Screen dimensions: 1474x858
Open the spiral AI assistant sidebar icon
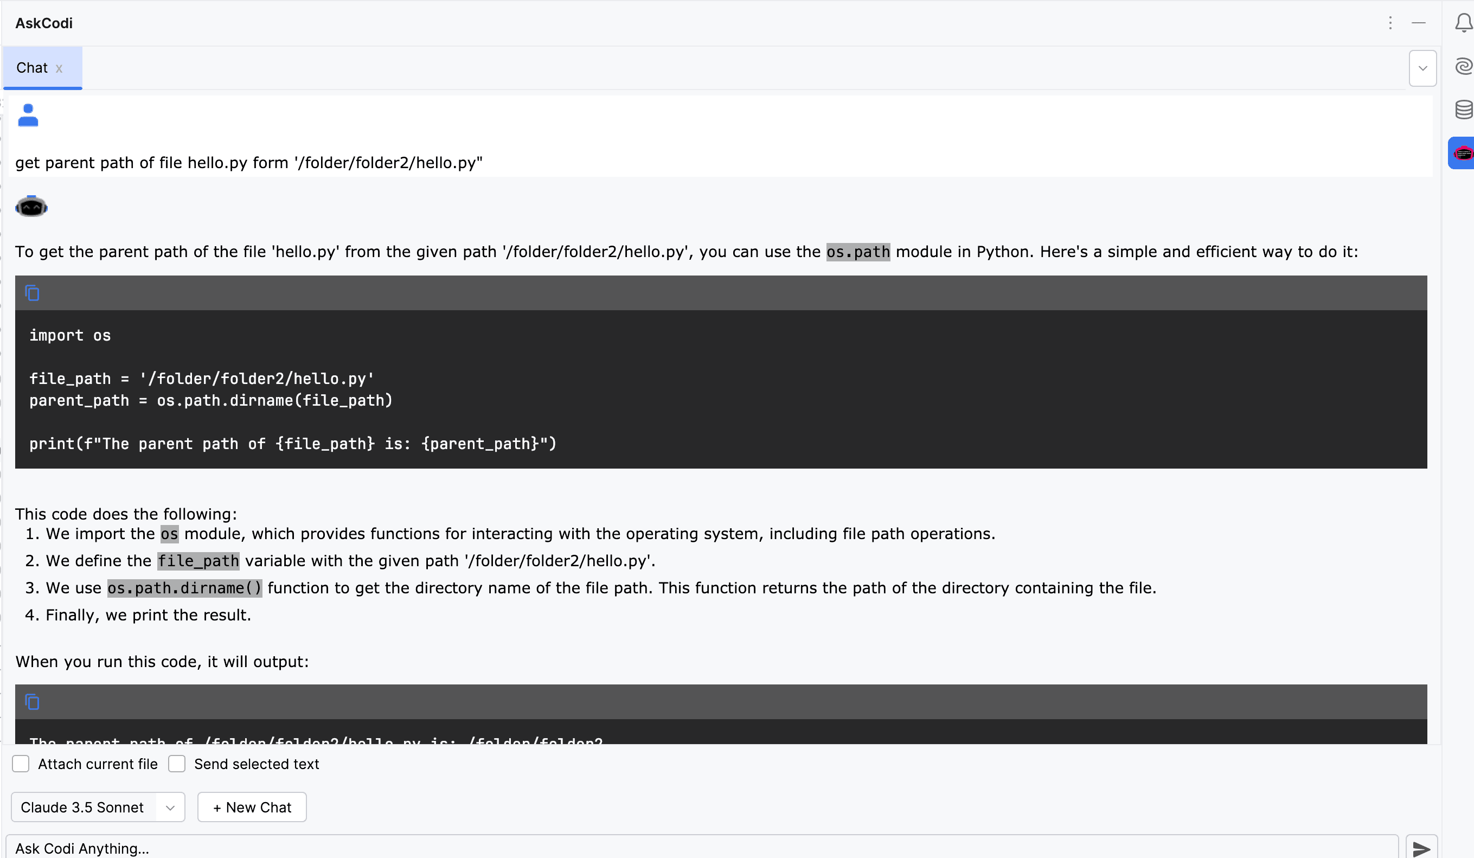[x=1464, y=66]
